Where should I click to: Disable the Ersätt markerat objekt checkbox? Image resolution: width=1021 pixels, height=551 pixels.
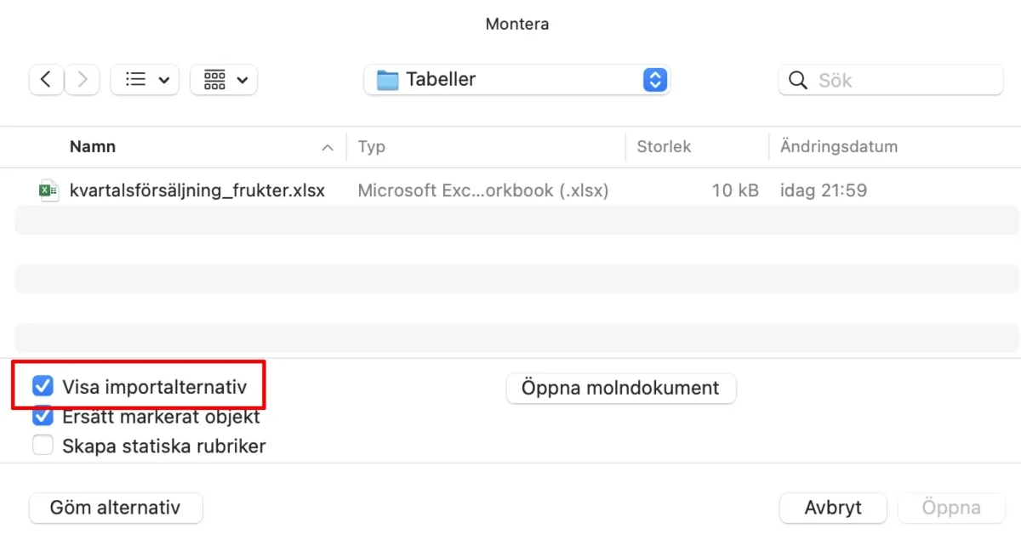43,417
